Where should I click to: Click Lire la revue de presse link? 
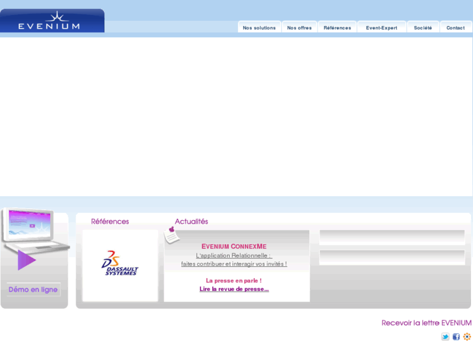pos(234,289)
